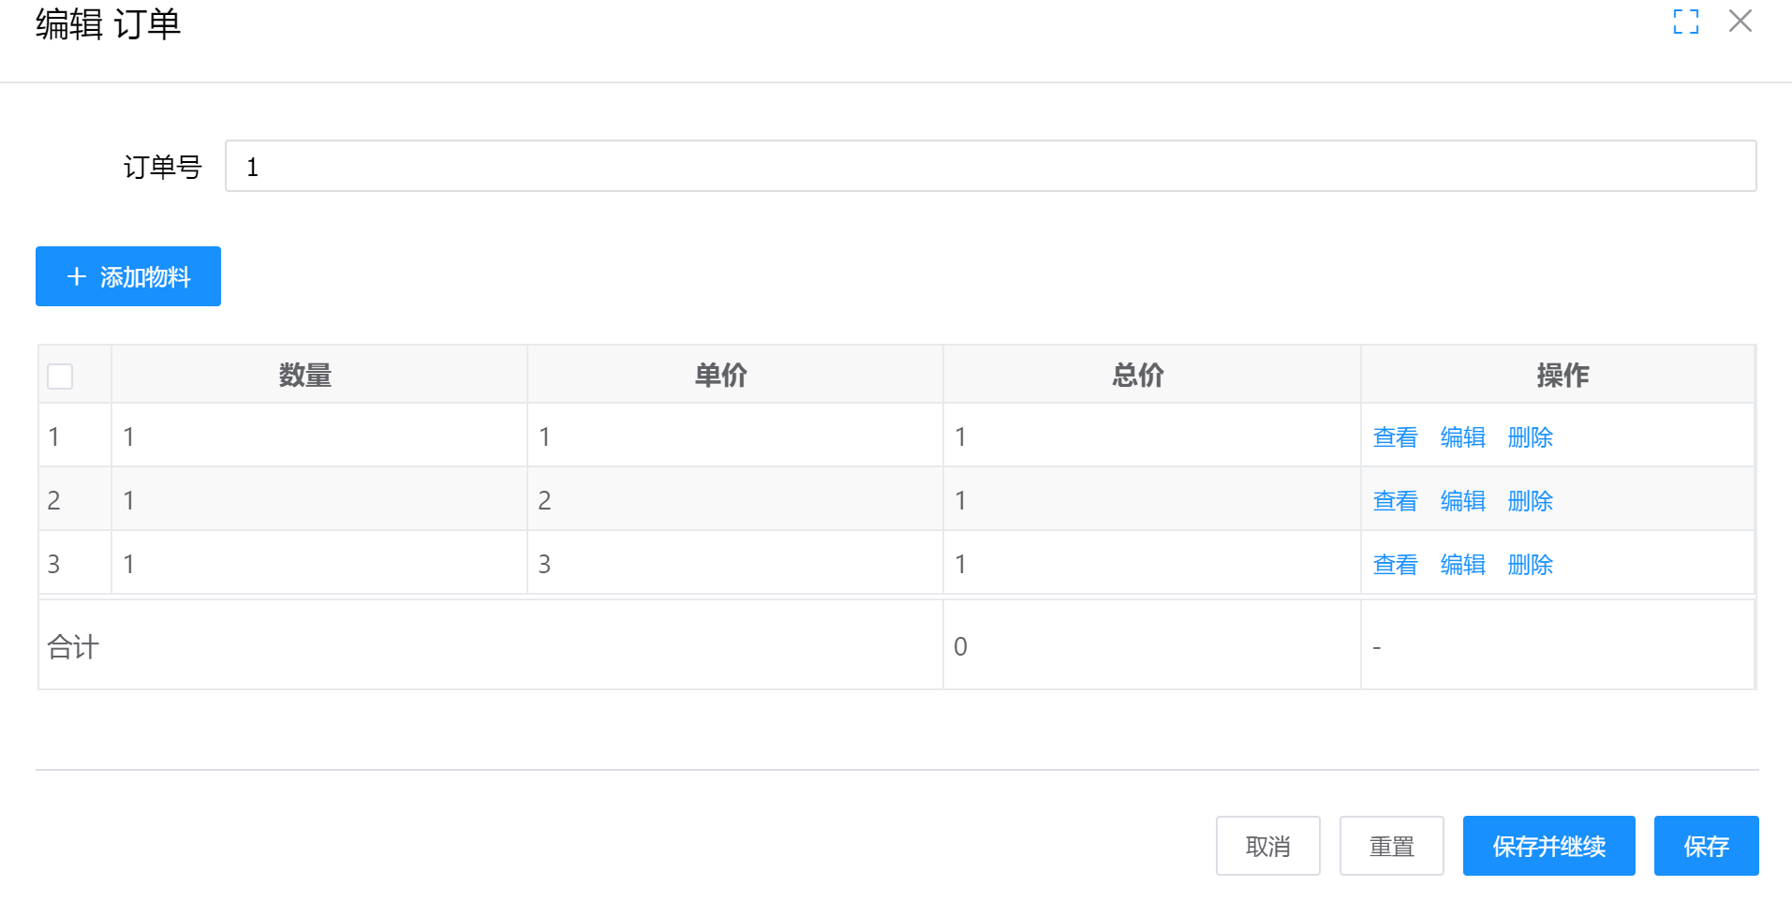Check the select-all checkbox in table header
Image resolution: width=1792 pixels, height=916 pixels.
[x=60, y=377]
